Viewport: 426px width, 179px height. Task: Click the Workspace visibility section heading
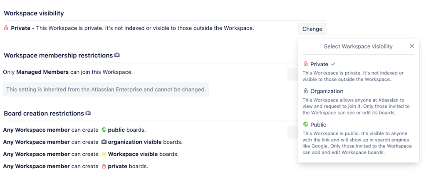click(x=34, y=13)
